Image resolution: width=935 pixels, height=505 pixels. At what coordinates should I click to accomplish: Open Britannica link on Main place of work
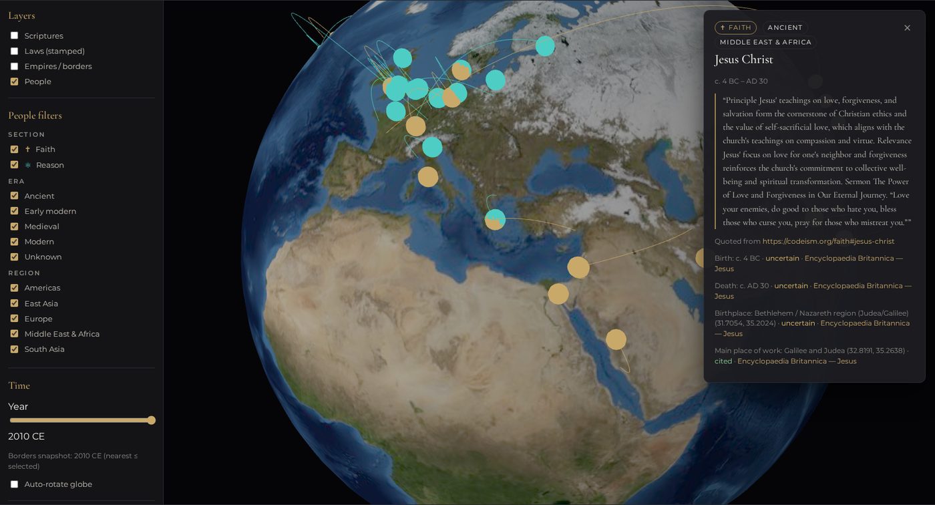[797, 361]
